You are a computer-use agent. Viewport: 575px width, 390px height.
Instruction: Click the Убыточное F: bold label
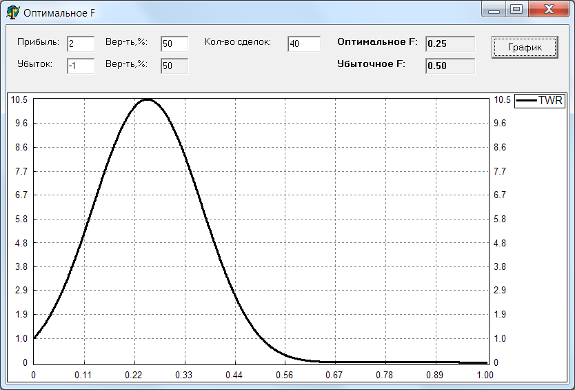point(371,64)
